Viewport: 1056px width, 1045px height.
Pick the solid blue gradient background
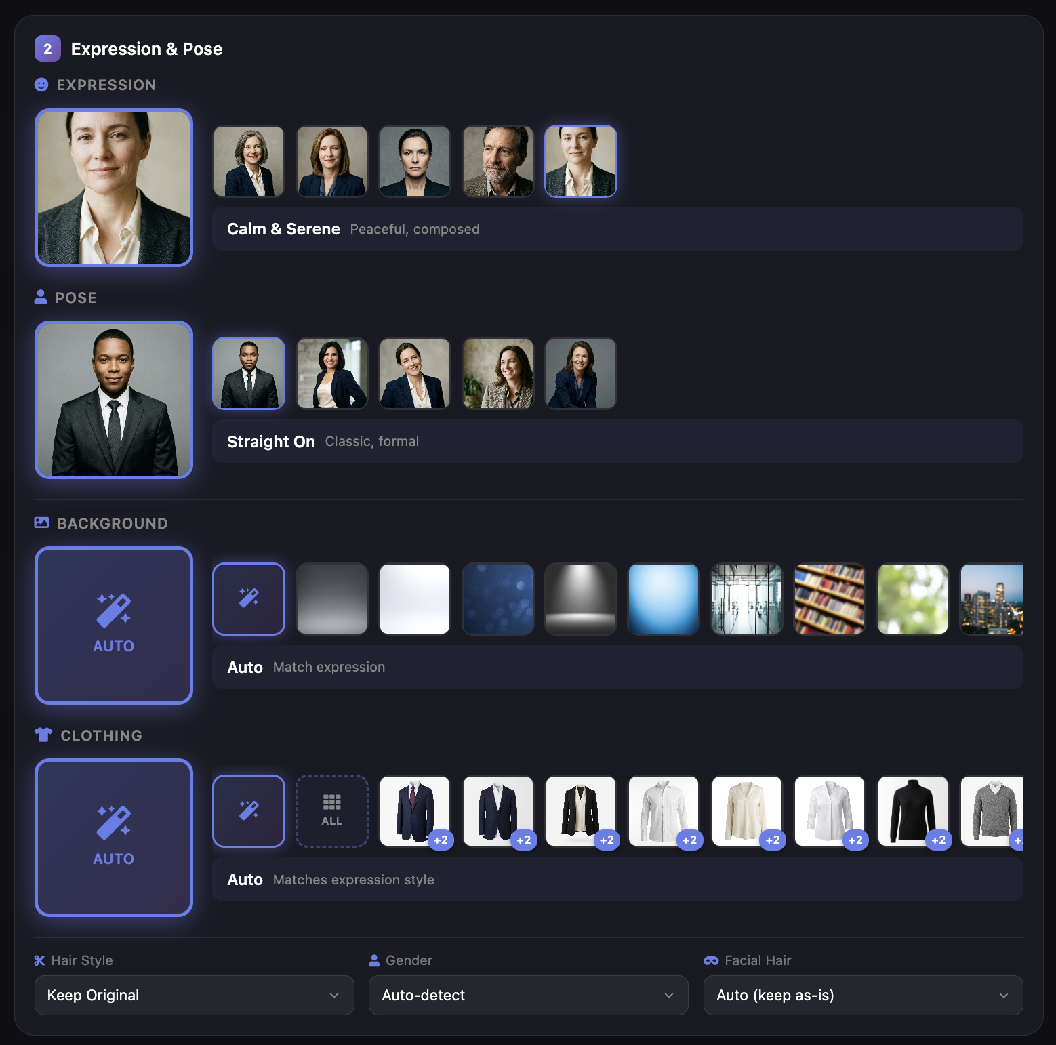664,599
